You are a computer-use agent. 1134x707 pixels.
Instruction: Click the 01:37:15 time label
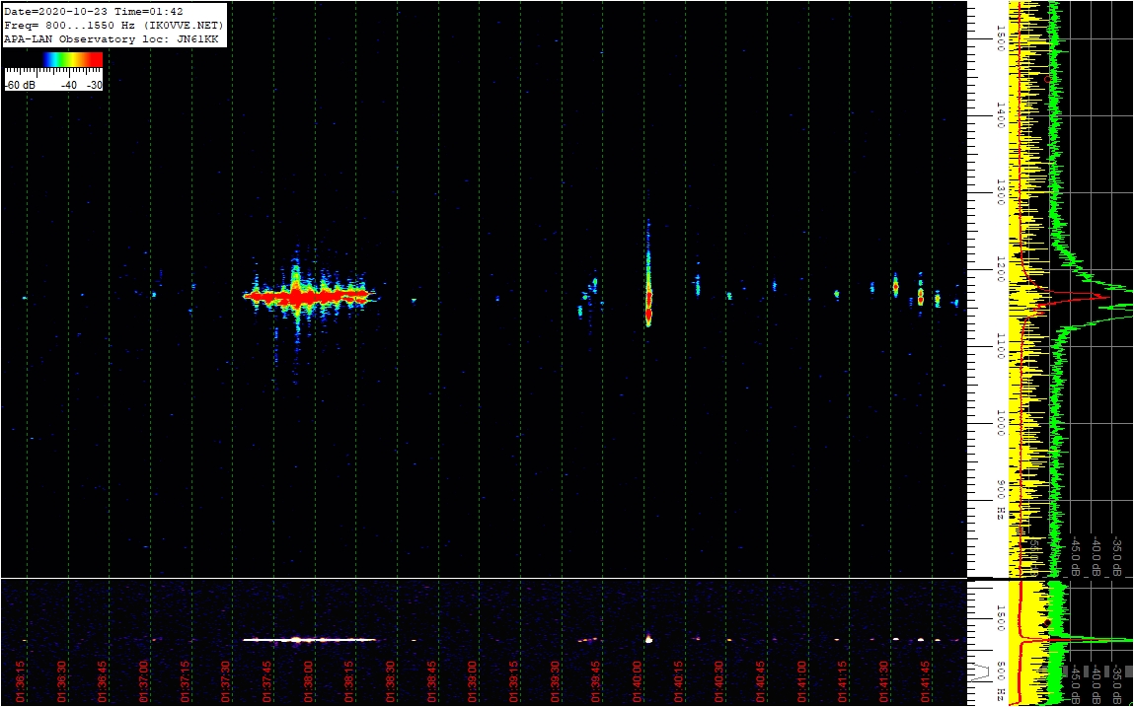[x=185, y=681]
